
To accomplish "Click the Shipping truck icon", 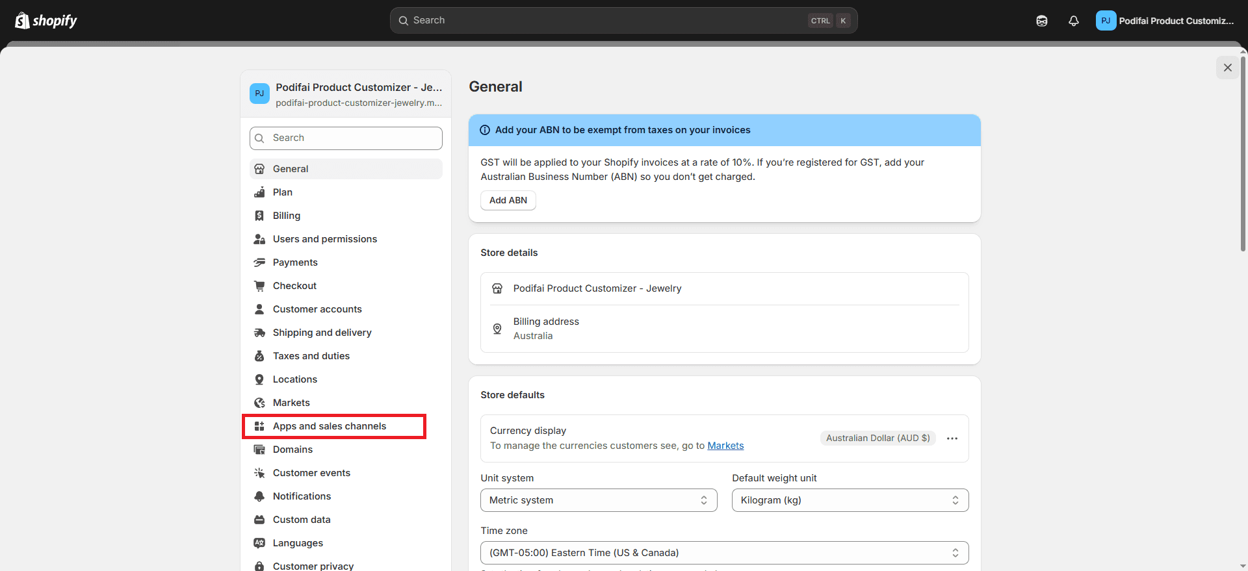I will (259, 333).
